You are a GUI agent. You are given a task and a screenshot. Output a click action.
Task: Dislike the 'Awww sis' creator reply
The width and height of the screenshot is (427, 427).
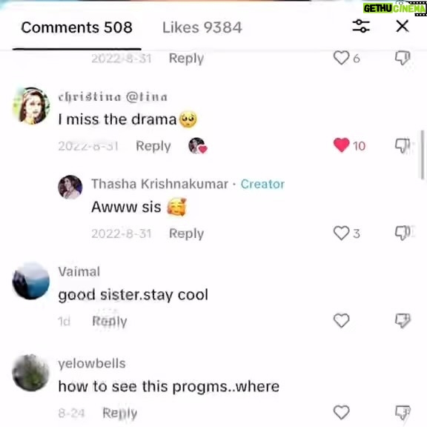(x=403, y=234)
